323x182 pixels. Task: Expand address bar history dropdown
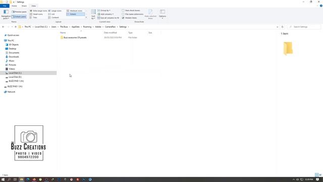pyautogui.click(x=277, y=27)
